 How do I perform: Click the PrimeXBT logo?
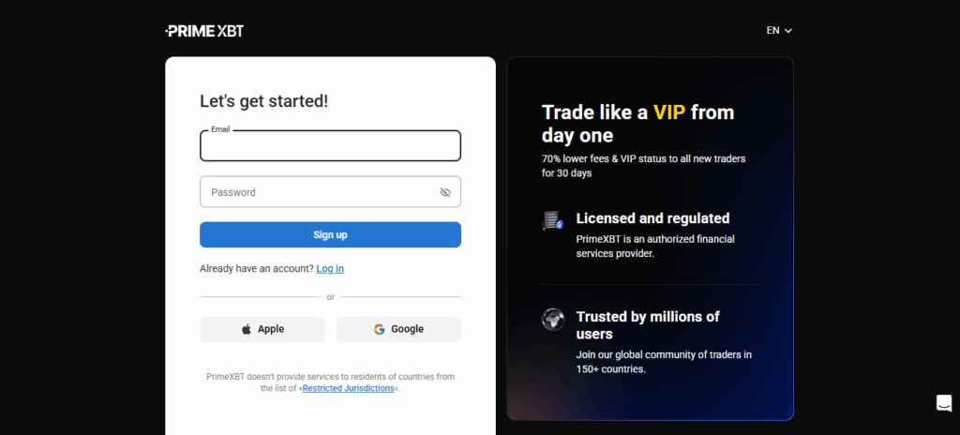[204, 31]
